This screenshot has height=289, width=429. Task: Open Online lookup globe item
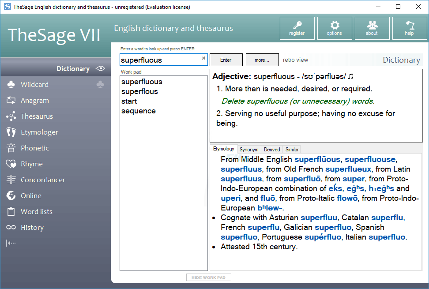[31, 196]
